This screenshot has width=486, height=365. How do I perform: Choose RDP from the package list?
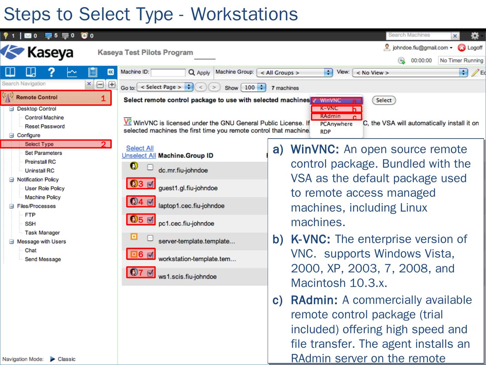325,132
